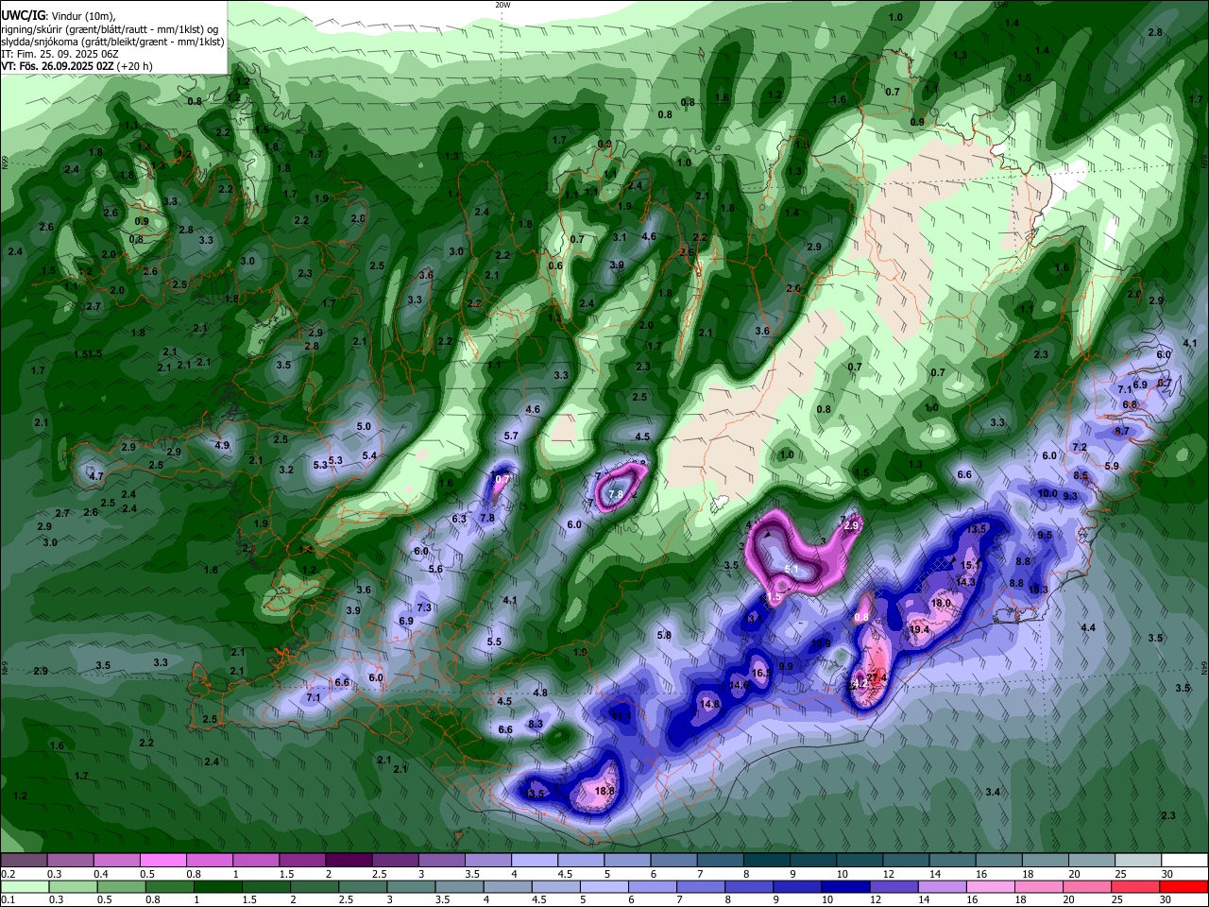
Task: Select the white swatch ending the top legend row
Action: click(x=1185, y=860)
